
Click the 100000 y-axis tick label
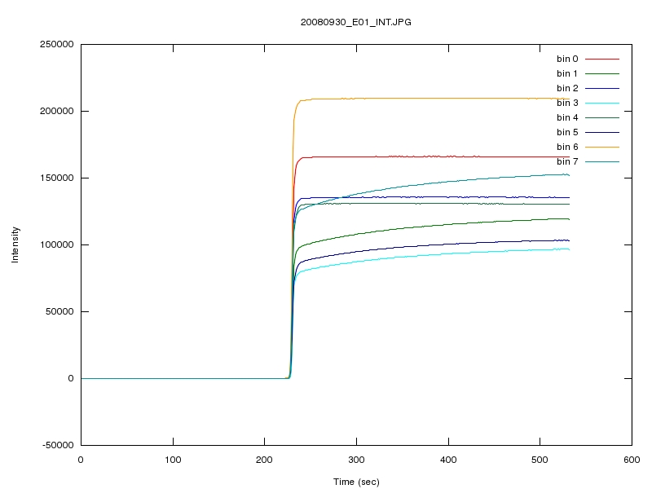coord(56,244)
